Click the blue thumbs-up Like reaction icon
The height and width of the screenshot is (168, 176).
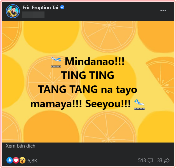[x=10, y=160]
